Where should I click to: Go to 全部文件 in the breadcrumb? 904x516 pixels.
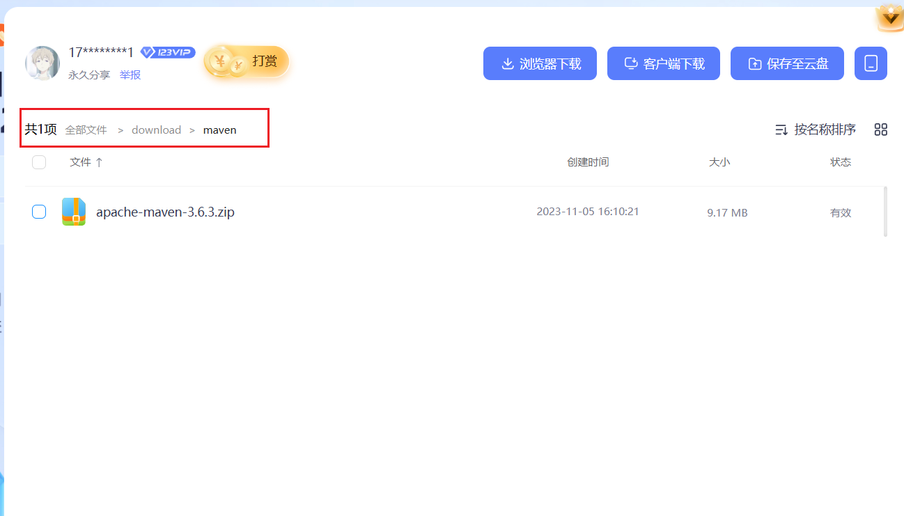(x=86, y=130)
